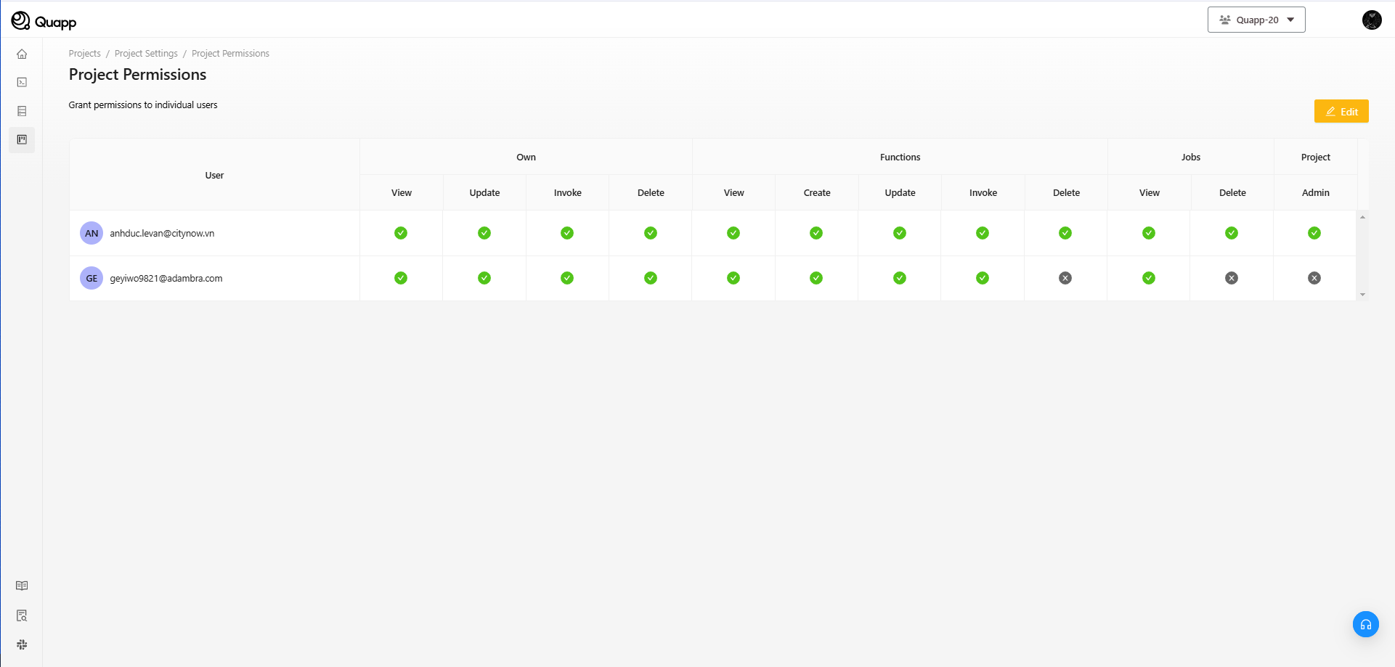Click anhduc.levan Own Delete checkmark
The height and width of the screenshot is (667, 1395).
651,233
